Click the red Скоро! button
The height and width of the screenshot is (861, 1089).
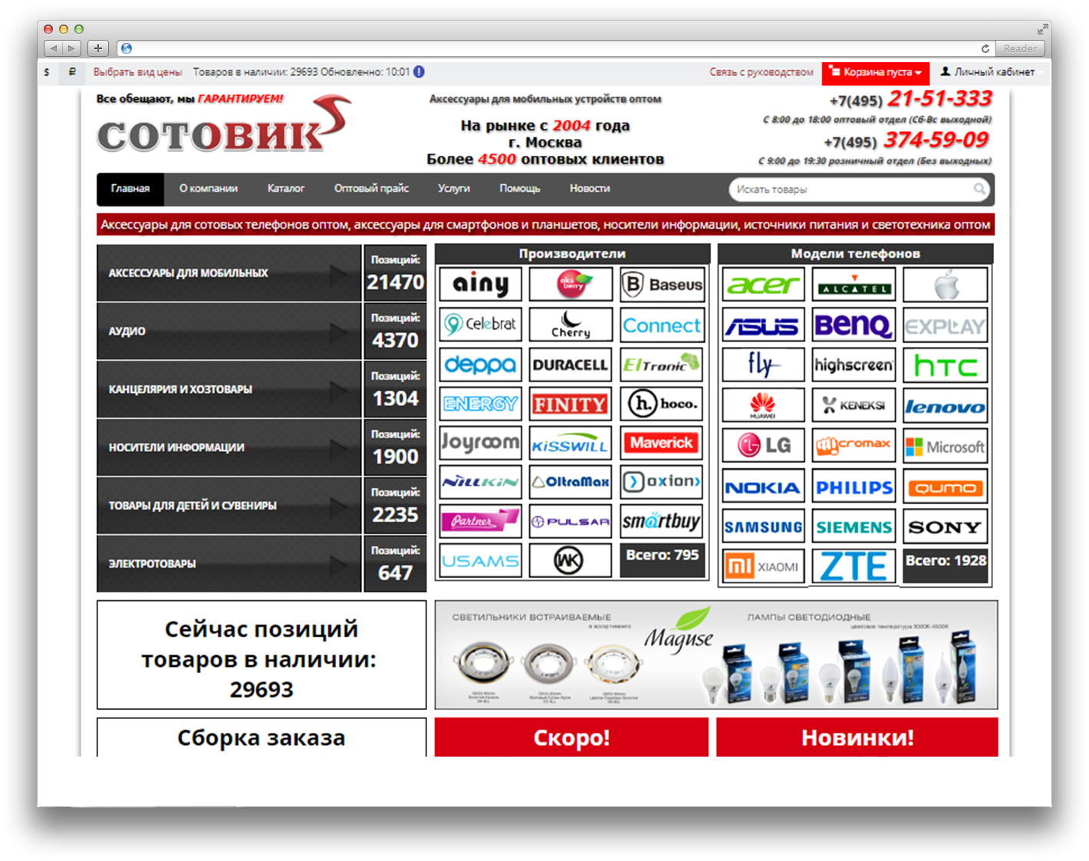571,737
